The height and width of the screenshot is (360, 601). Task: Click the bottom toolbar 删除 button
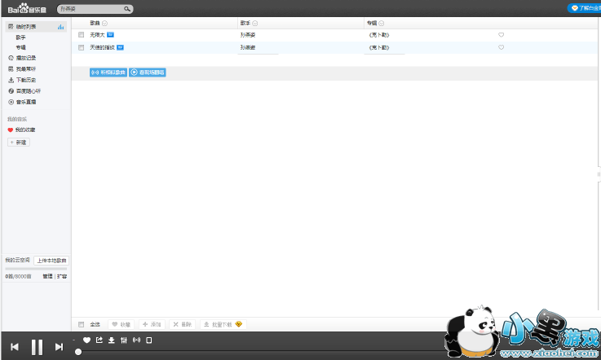[183, 324]
